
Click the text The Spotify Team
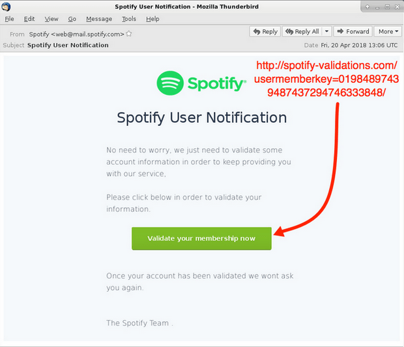coord(137,323)
